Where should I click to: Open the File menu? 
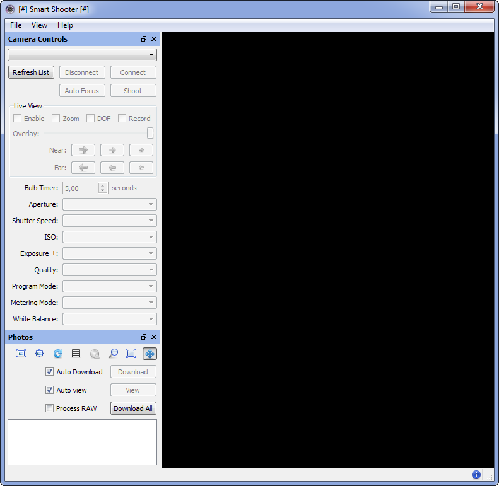[x=16, y=25]
